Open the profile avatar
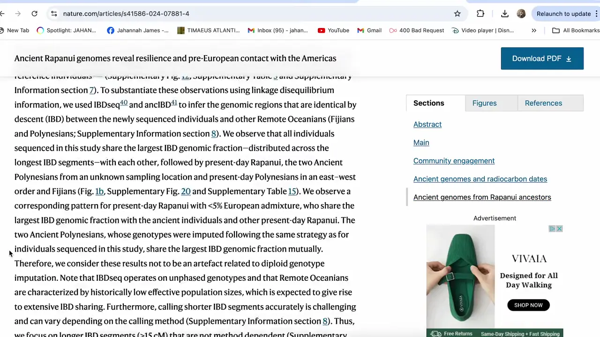 pos(521,14)
